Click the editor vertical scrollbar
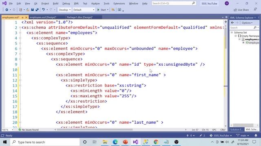 (226, 76)
